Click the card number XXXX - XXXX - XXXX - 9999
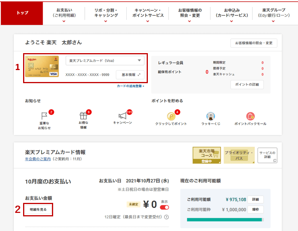Viewport: 298px width, 231px height. click(x=87, y=75)
